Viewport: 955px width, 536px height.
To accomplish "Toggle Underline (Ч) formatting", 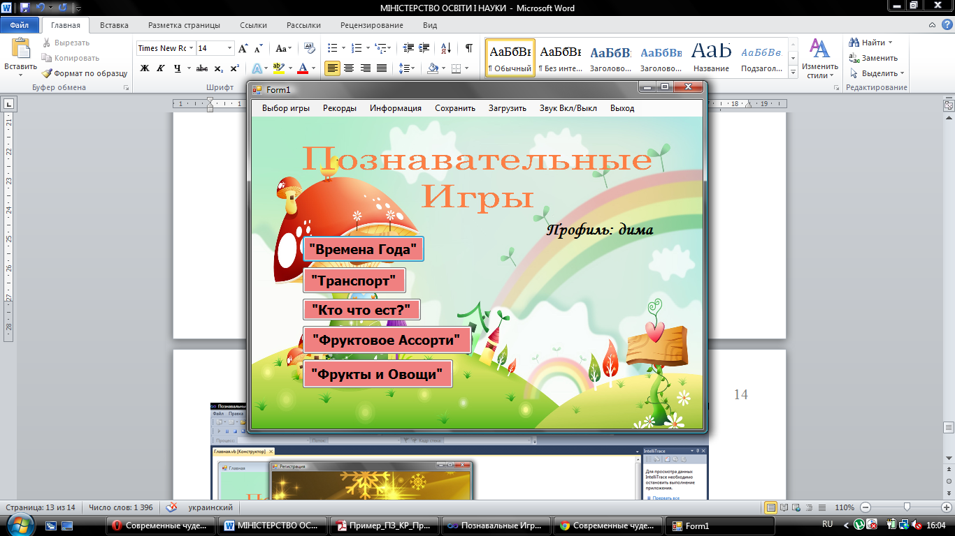I will (x=178, y=68).
